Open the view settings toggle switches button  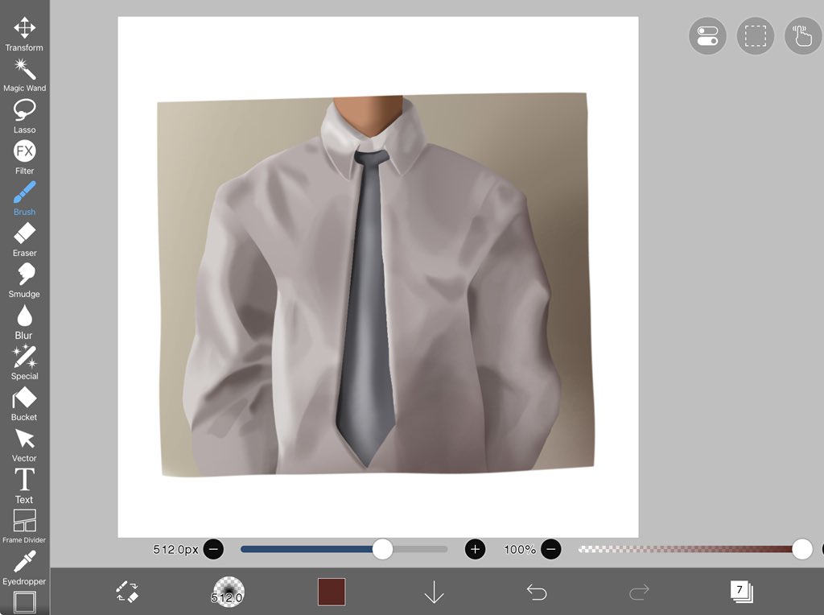pos(707,35)
